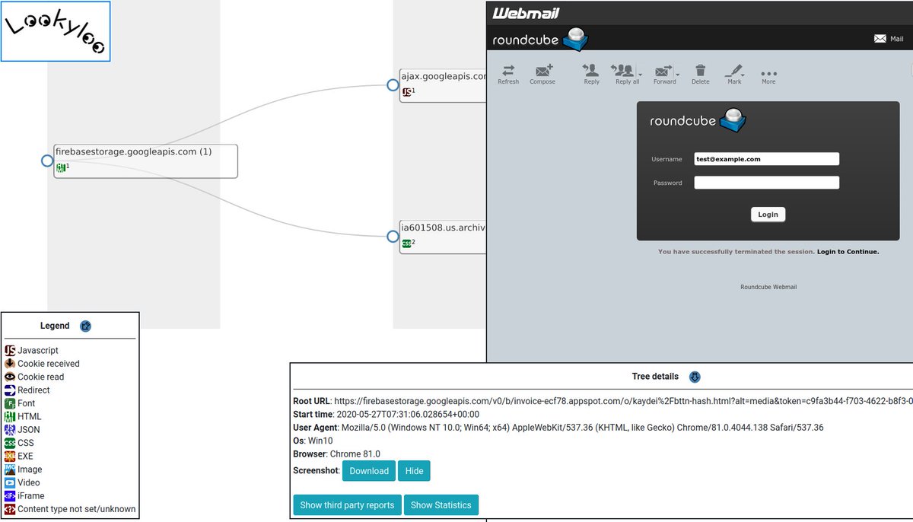Click the Javascript icon in the legend

coord(10,350)
